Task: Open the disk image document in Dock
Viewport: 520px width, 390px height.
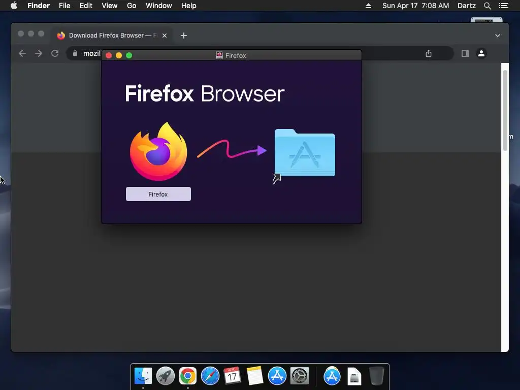Action: point(354,376)
